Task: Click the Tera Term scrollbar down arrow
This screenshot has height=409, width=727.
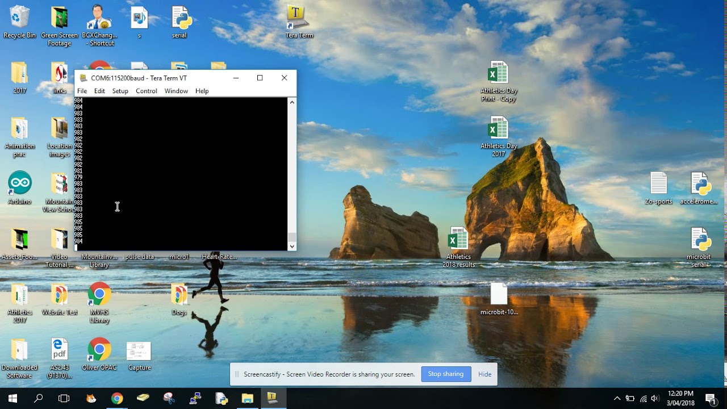Action: click(292, 246)
